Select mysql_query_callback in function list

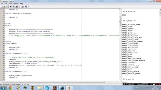(x=131, y=58)
